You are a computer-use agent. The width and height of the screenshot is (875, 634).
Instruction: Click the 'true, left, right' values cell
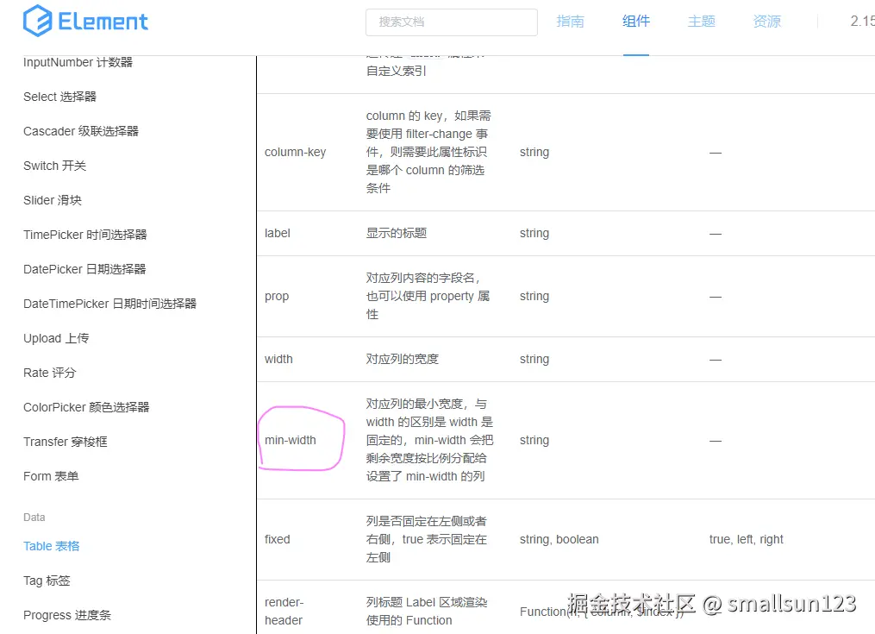pos(746,539)
